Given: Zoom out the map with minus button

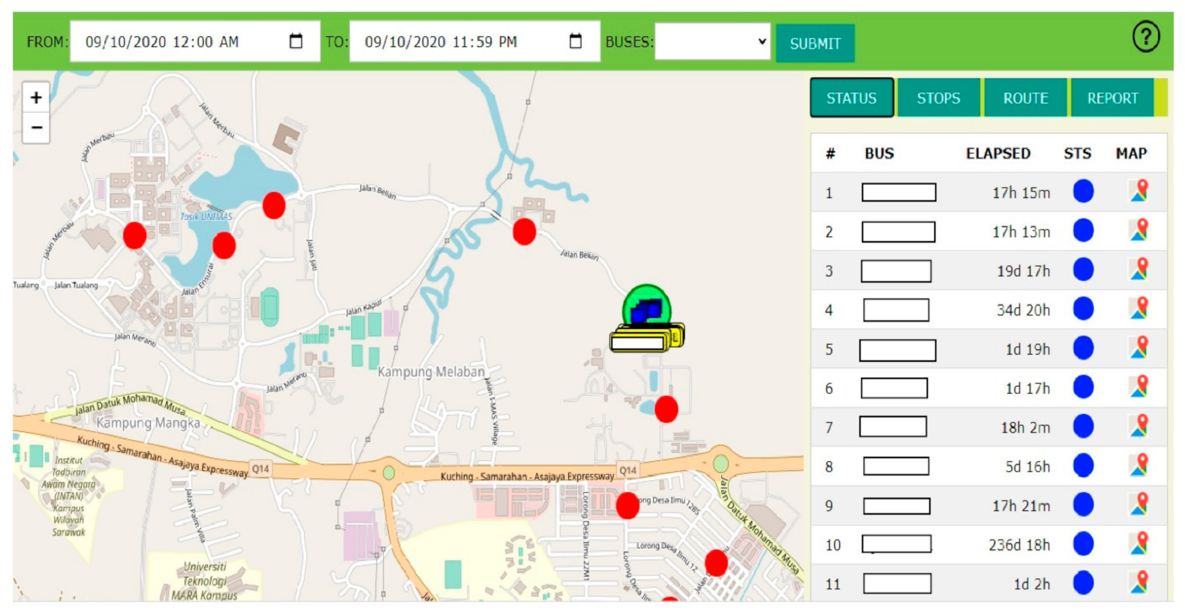Looking at the screenshot, I should click(36, 128).
